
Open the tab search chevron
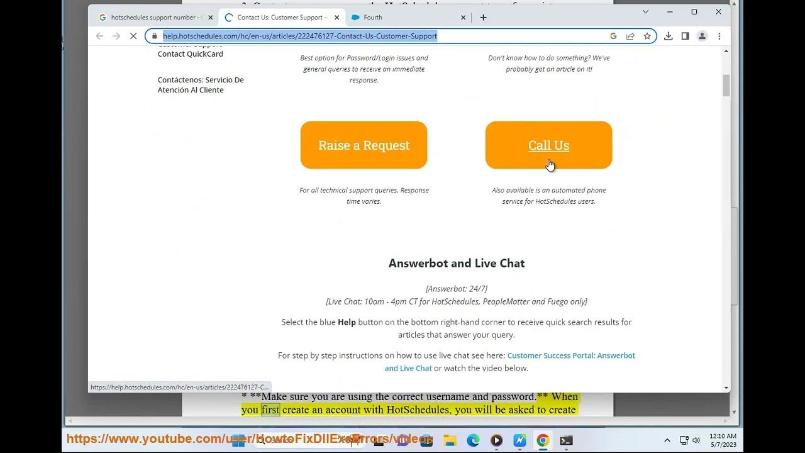tap(645, 12)
